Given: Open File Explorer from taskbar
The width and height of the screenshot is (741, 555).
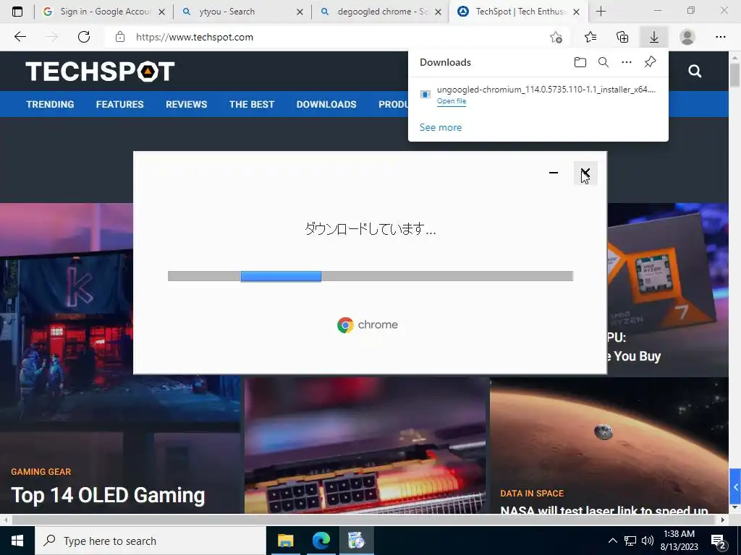Looking at the screenshot, I should [x=285, y=541].
